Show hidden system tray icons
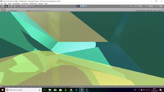Screen dimensions: 164x92 click(139, 90)
